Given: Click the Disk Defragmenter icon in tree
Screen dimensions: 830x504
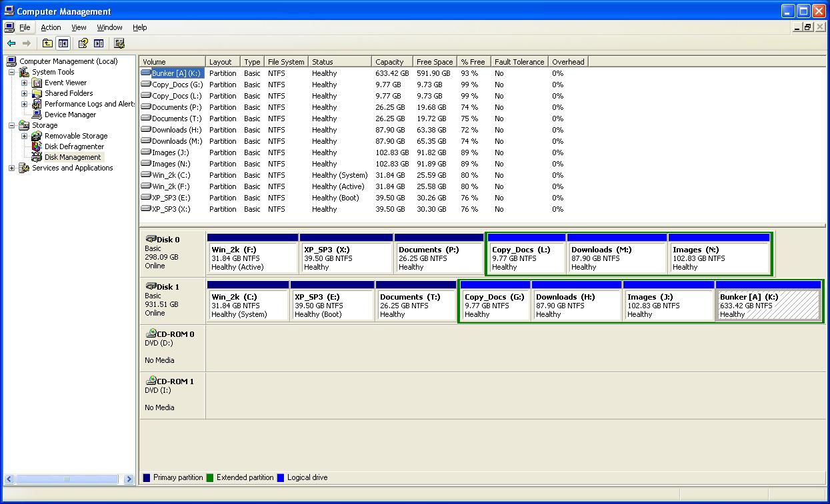Looking at the screenshot, I should click(37, 146).
